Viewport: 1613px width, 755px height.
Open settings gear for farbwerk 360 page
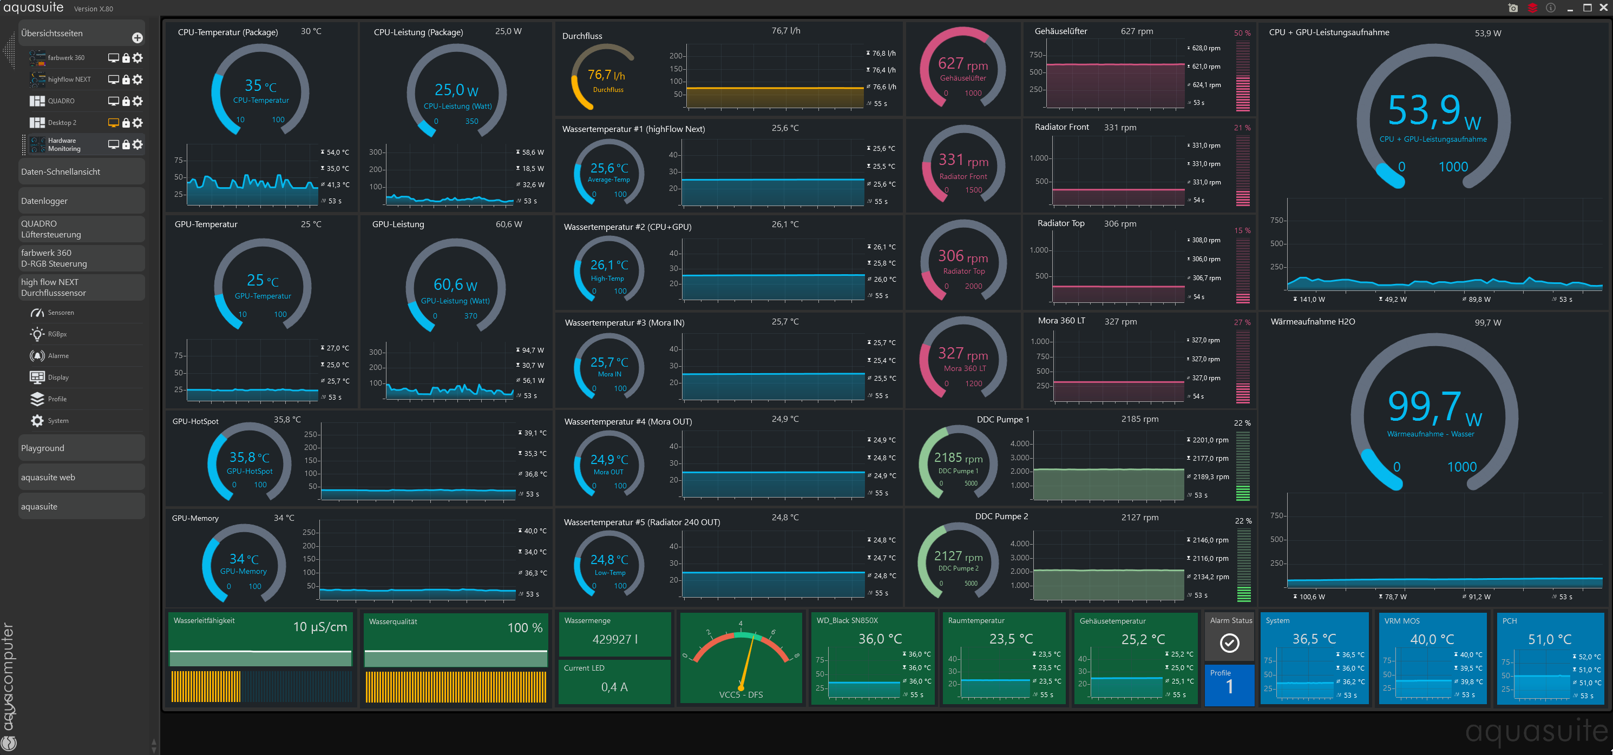[138, 57]
